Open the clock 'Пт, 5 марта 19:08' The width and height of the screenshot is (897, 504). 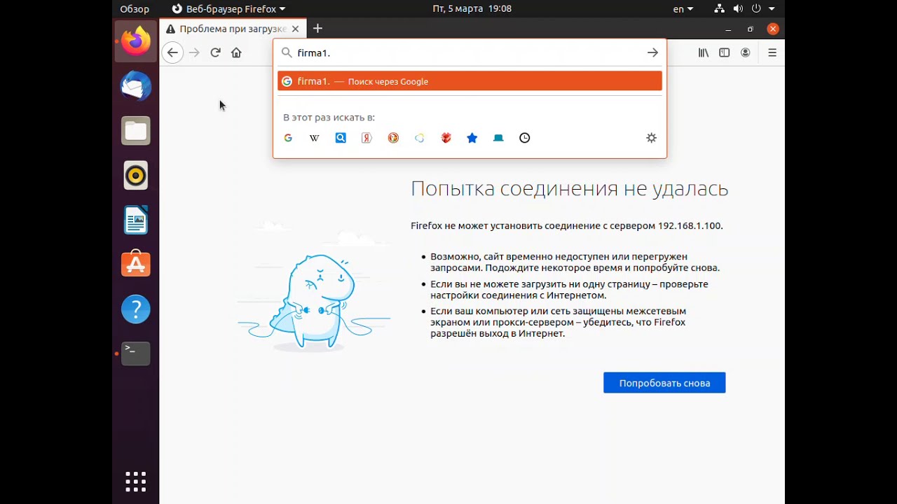[x=472, y=9]
